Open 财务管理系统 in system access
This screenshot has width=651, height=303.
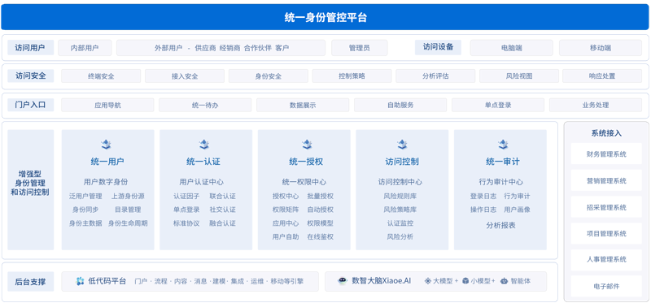coord(606,154)
